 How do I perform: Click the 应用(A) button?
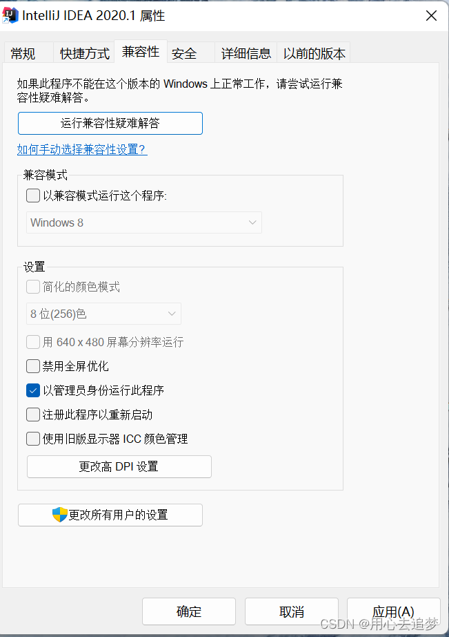(x=393, y=611)
